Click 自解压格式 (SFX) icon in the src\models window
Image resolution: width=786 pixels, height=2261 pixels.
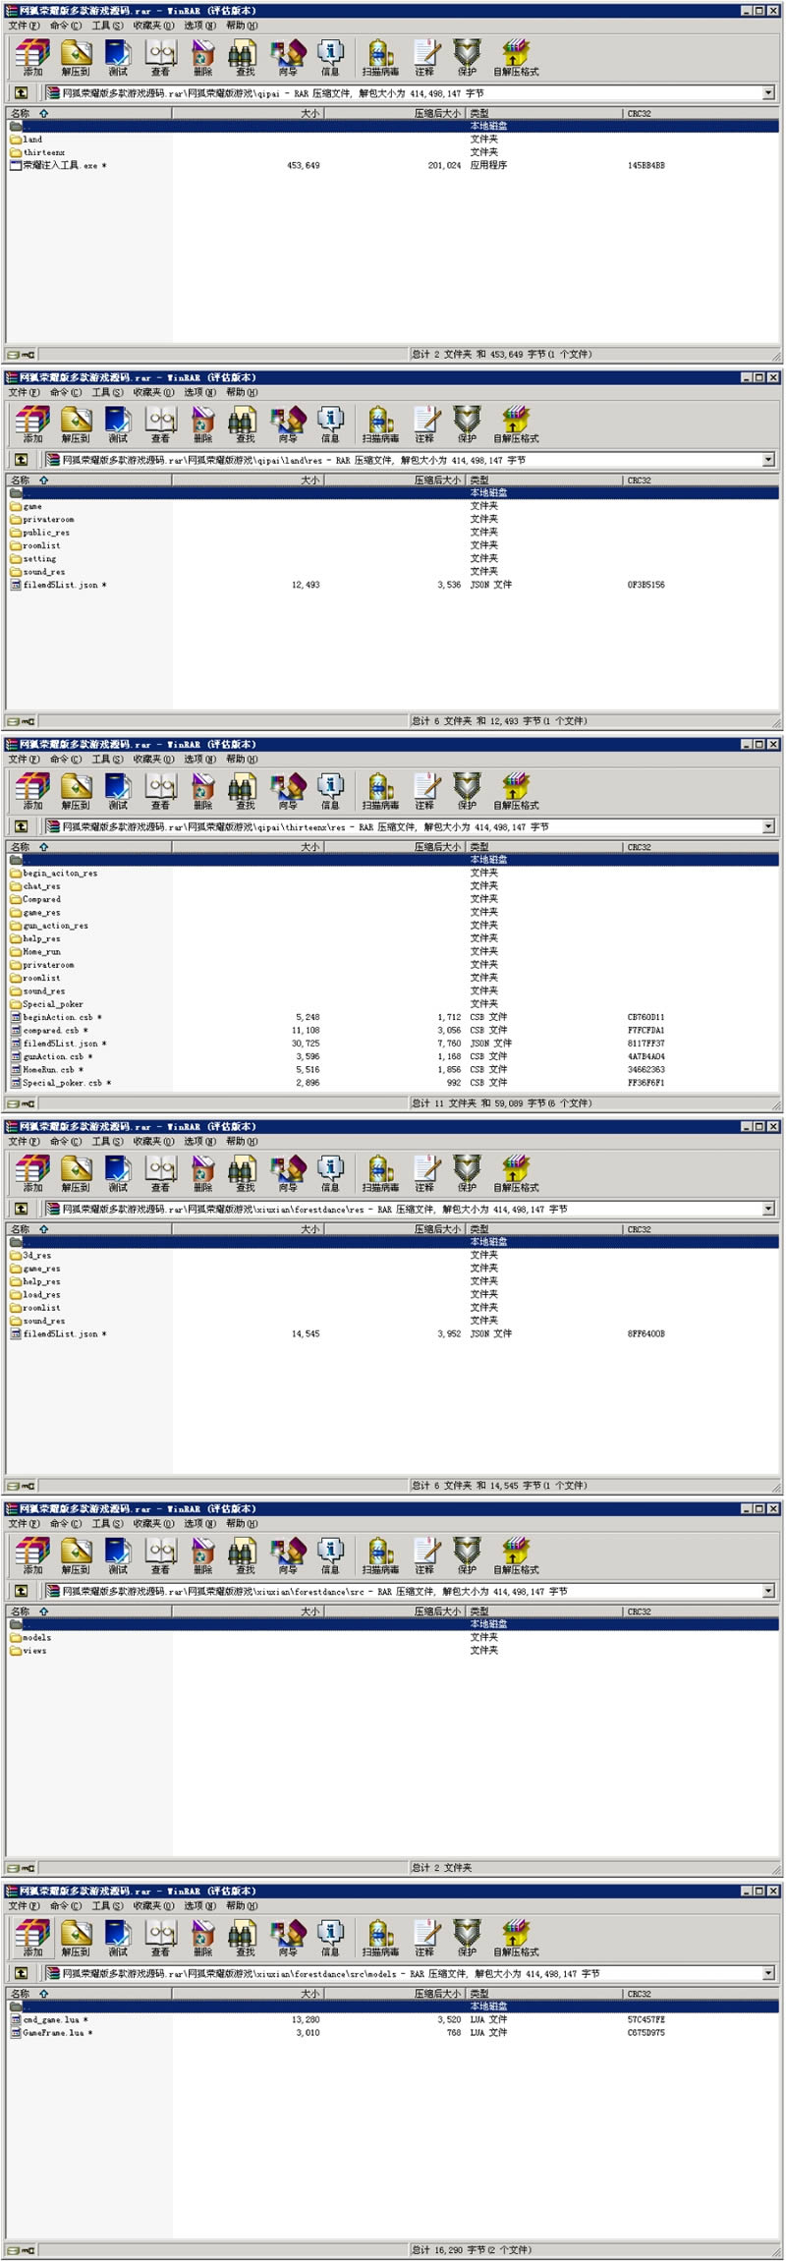click(515, 1938)
